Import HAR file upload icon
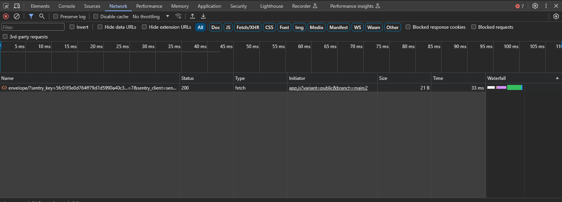Screen dimensions: 562x202 click(x=192, y=16)
